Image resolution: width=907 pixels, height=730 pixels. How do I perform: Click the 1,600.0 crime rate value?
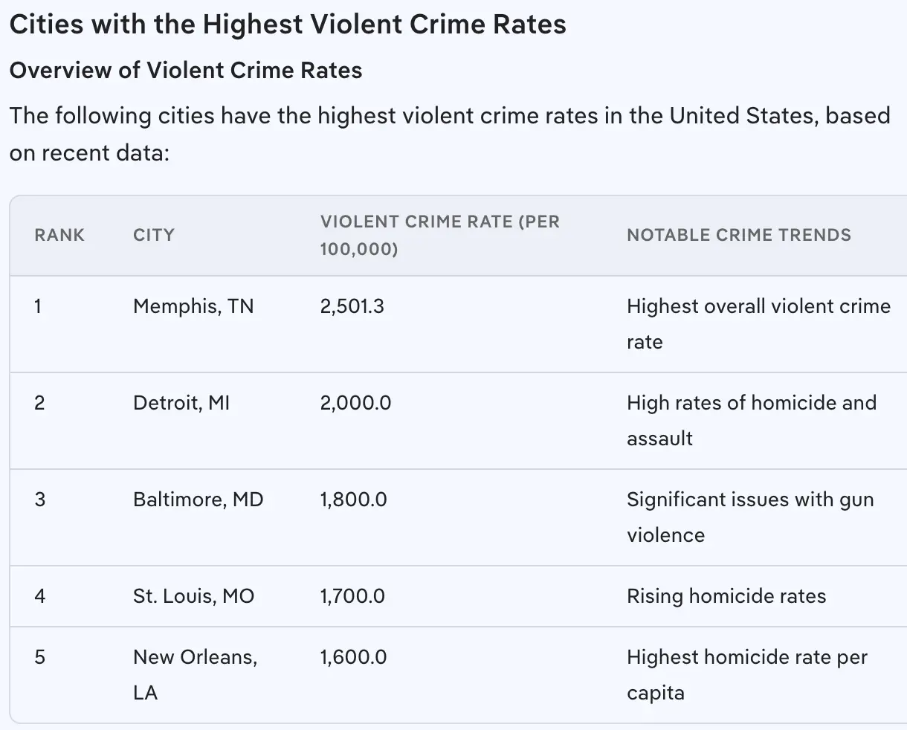(x=354, y=657)
